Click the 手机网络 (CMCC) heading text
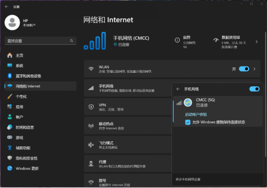 [x=131, y=38]
